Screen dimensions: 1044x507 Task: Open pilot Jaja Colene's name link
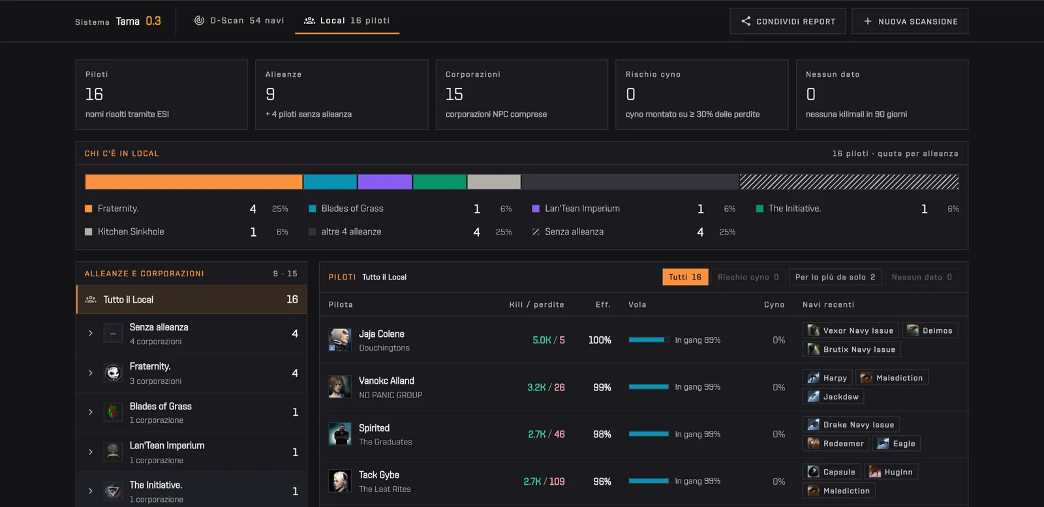point(382,334)
